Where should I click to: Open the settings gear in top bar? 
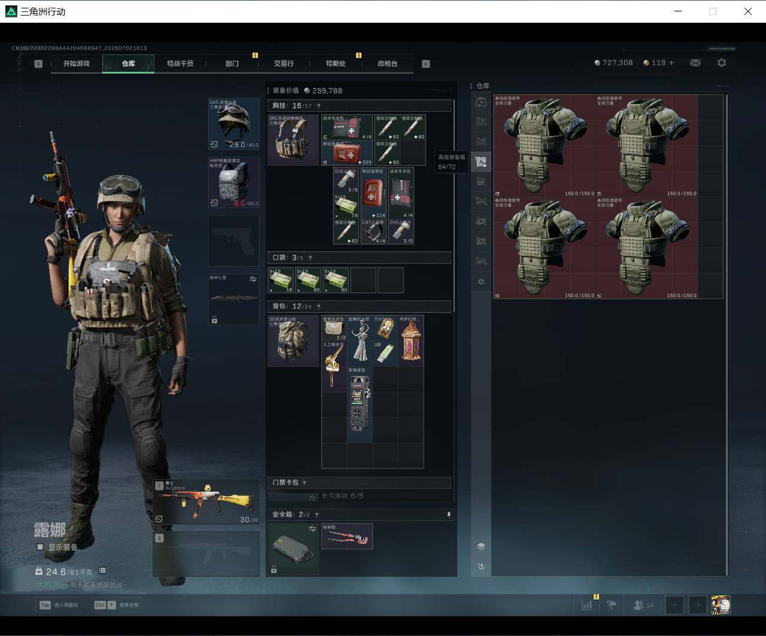point(722,63)
